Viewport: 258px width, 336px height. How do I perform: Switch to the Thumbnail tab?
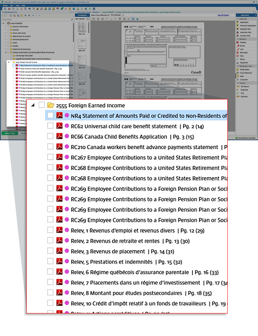82,15
